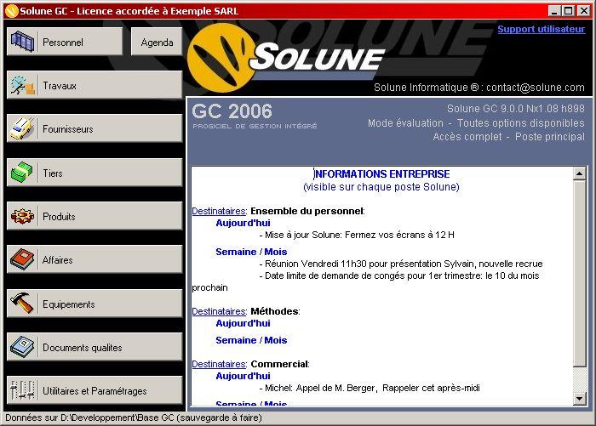Viewport: 596px width, 426px height.
Task: Click the Fournisseurs delivery truck icon
Action: coord(22,128)
